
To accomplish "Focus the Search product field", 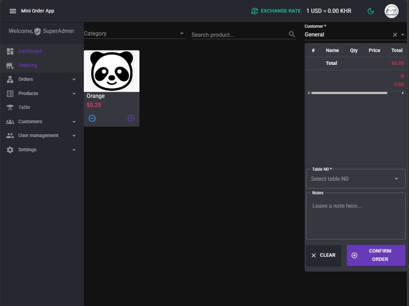I will (x=239, y=35).
